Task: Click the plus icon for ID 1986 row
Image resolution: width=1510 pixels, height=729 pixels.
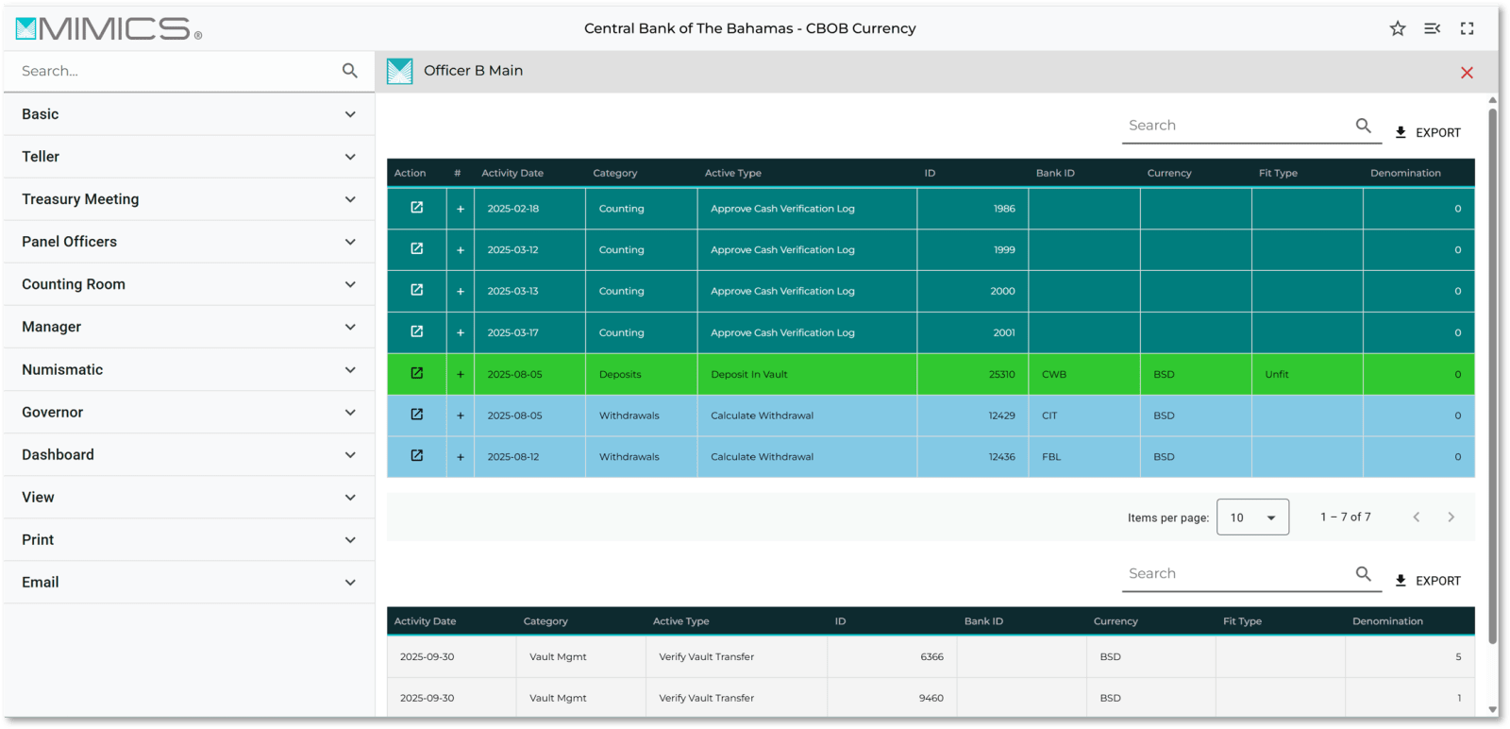Action: (461, 209)
